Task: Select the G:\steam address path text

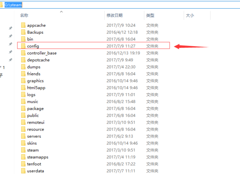Action: (x=13, y=5)
